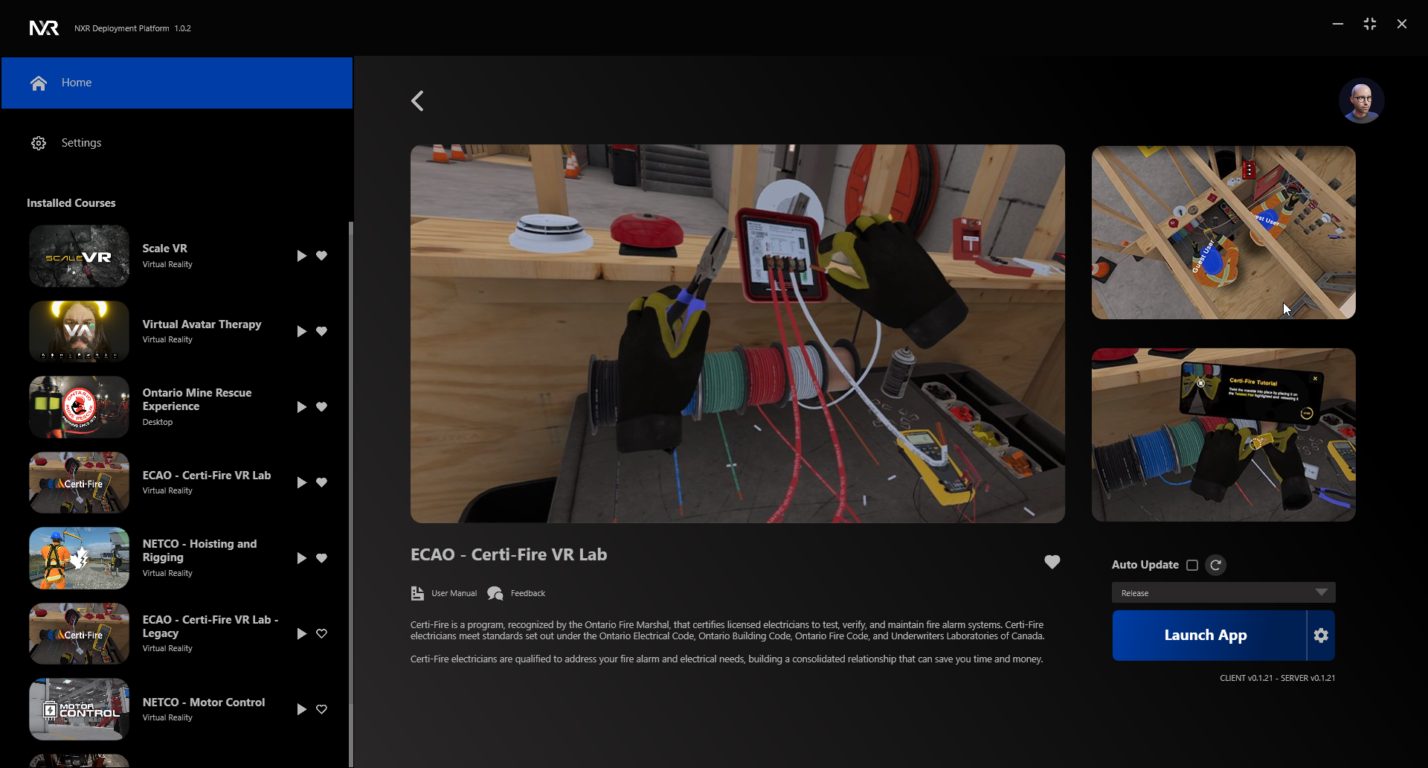Enable the Auto Update checkbox
This screenshot has width=1428, height=768.
[1192, 565]
